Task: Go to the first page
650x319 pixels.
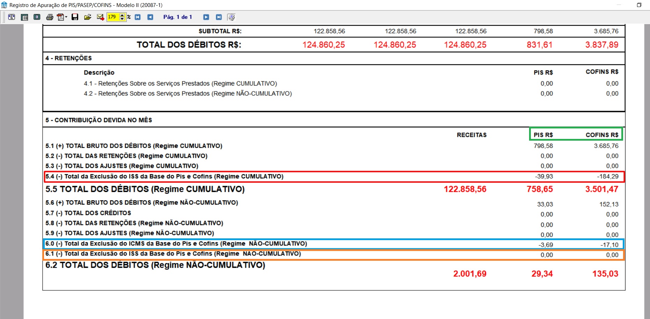Action: coord(138,17)
